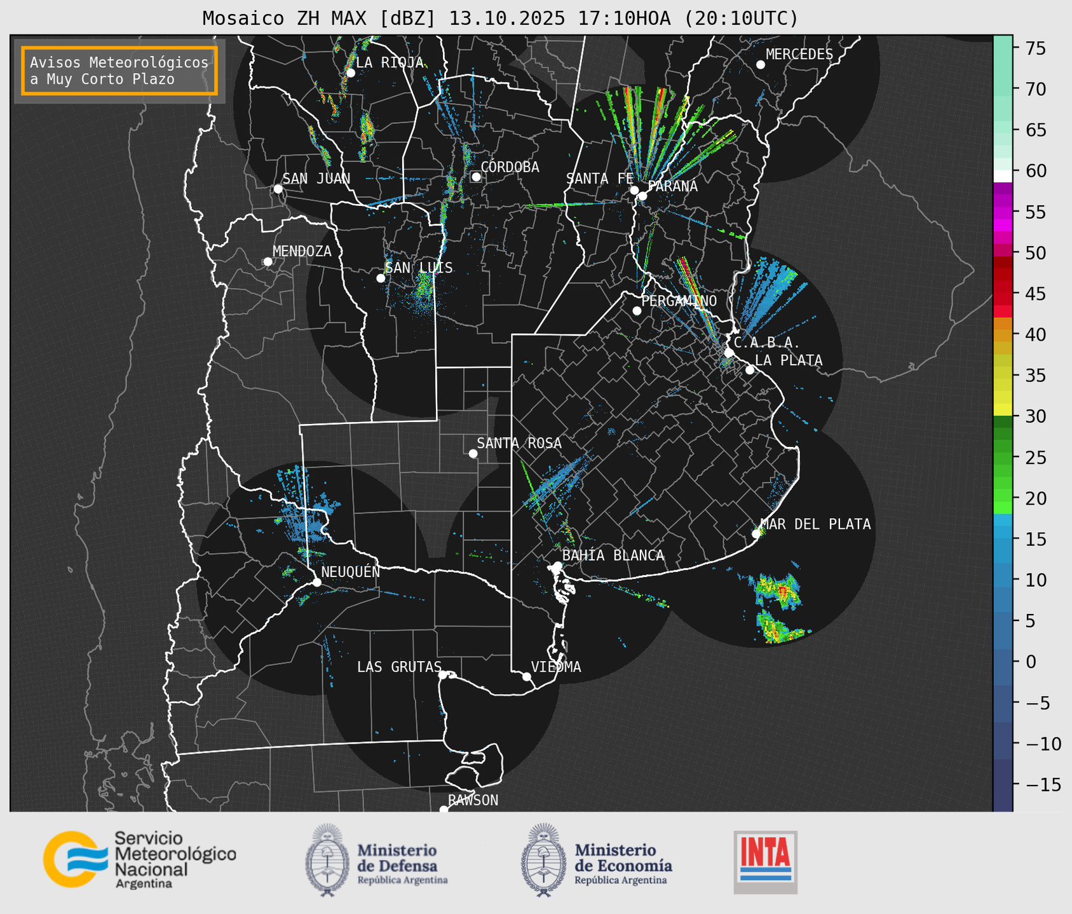Click the Neuquén city marker dot
The width and height of the screenshot is (1072, 914).
coord(316,582)
